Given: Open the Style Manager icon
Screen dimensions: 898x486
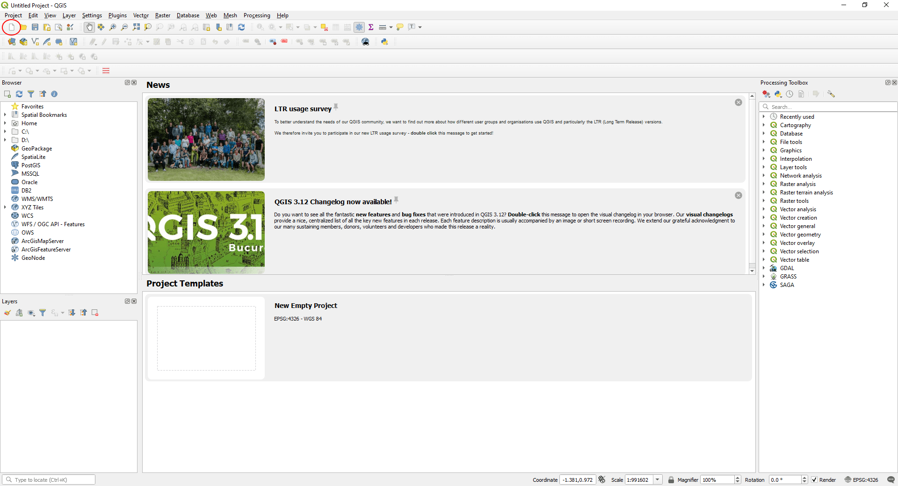Looking at the screenshot, I should [70, 27].
